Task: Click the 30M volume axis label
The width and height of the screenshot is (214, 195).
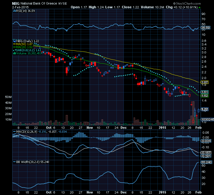Action: (x=8, y=108)
